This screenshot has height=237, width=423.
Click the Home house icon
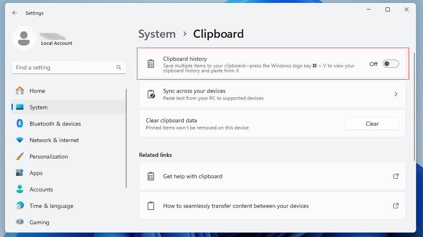(20, 91)
